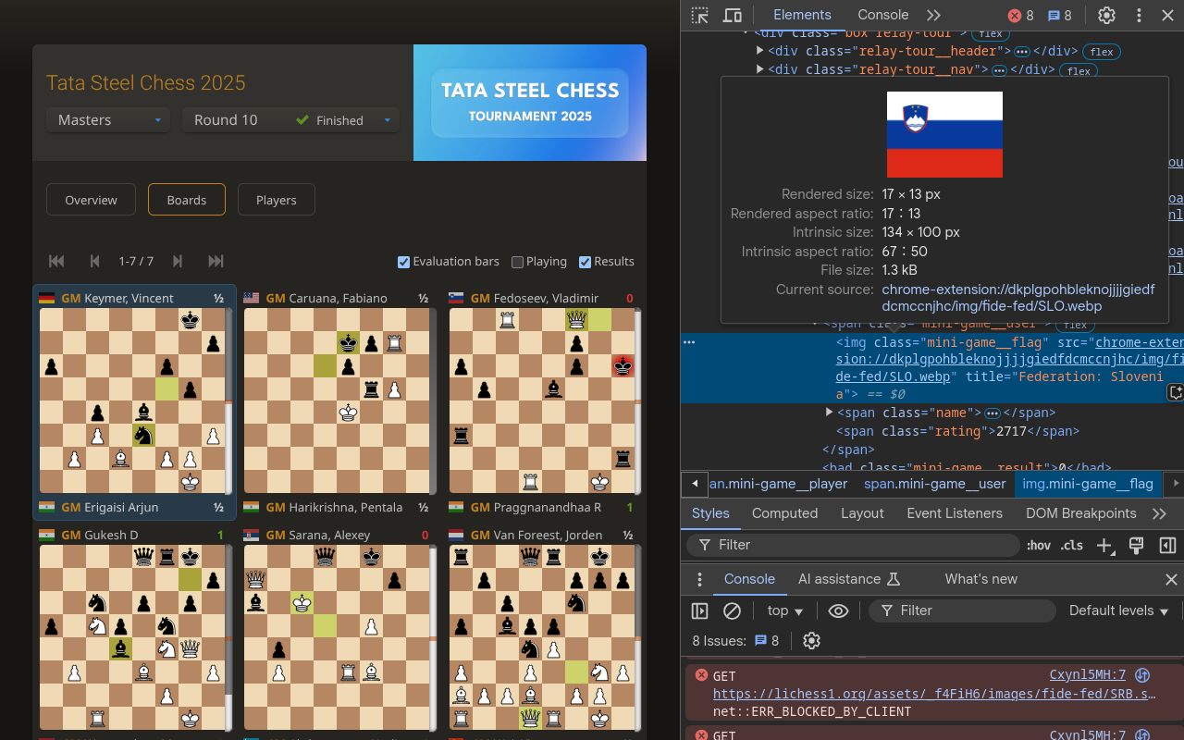Screen dimensions: 1184x740
Task: Click the Indian flag beside Praggnanandhaa R
Action: pyautogui.click(x=456, y=507)
